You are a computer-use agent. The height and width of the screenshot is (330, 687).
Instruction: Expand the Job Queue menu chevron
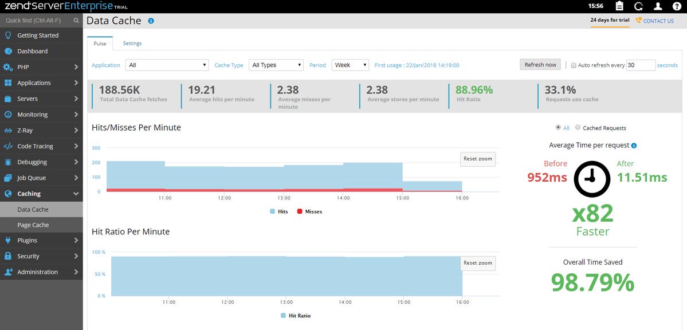pos(76,178)
